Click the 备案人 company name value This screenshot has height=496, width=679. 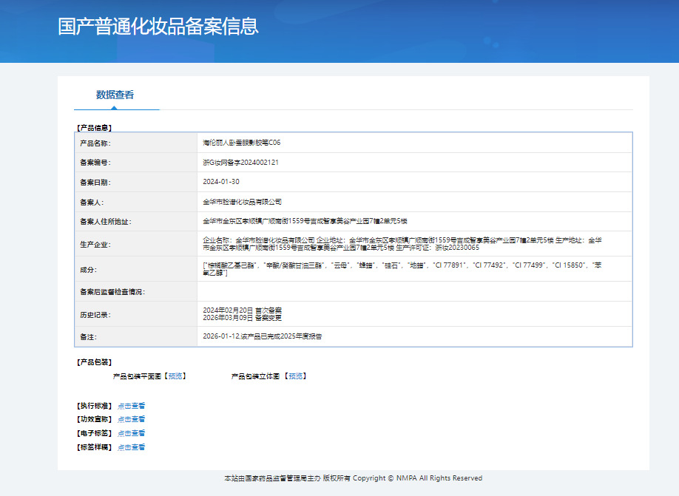click(242, 202)
